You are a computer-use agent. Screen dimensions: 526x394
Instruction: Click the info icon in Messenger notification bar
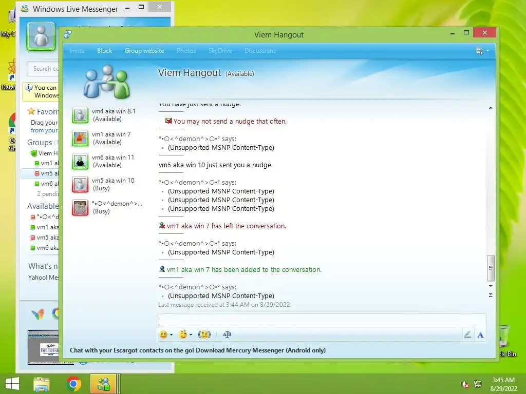coord(29,88)
